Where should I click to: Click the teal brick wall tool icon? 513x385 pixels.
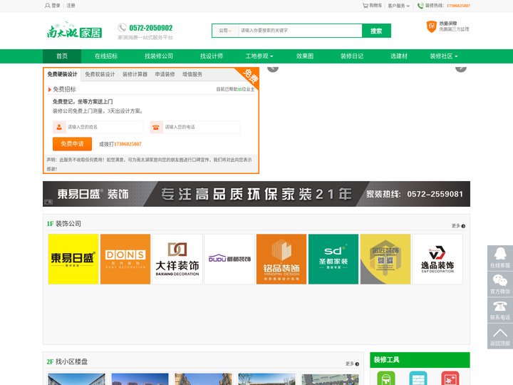(418, 378)
